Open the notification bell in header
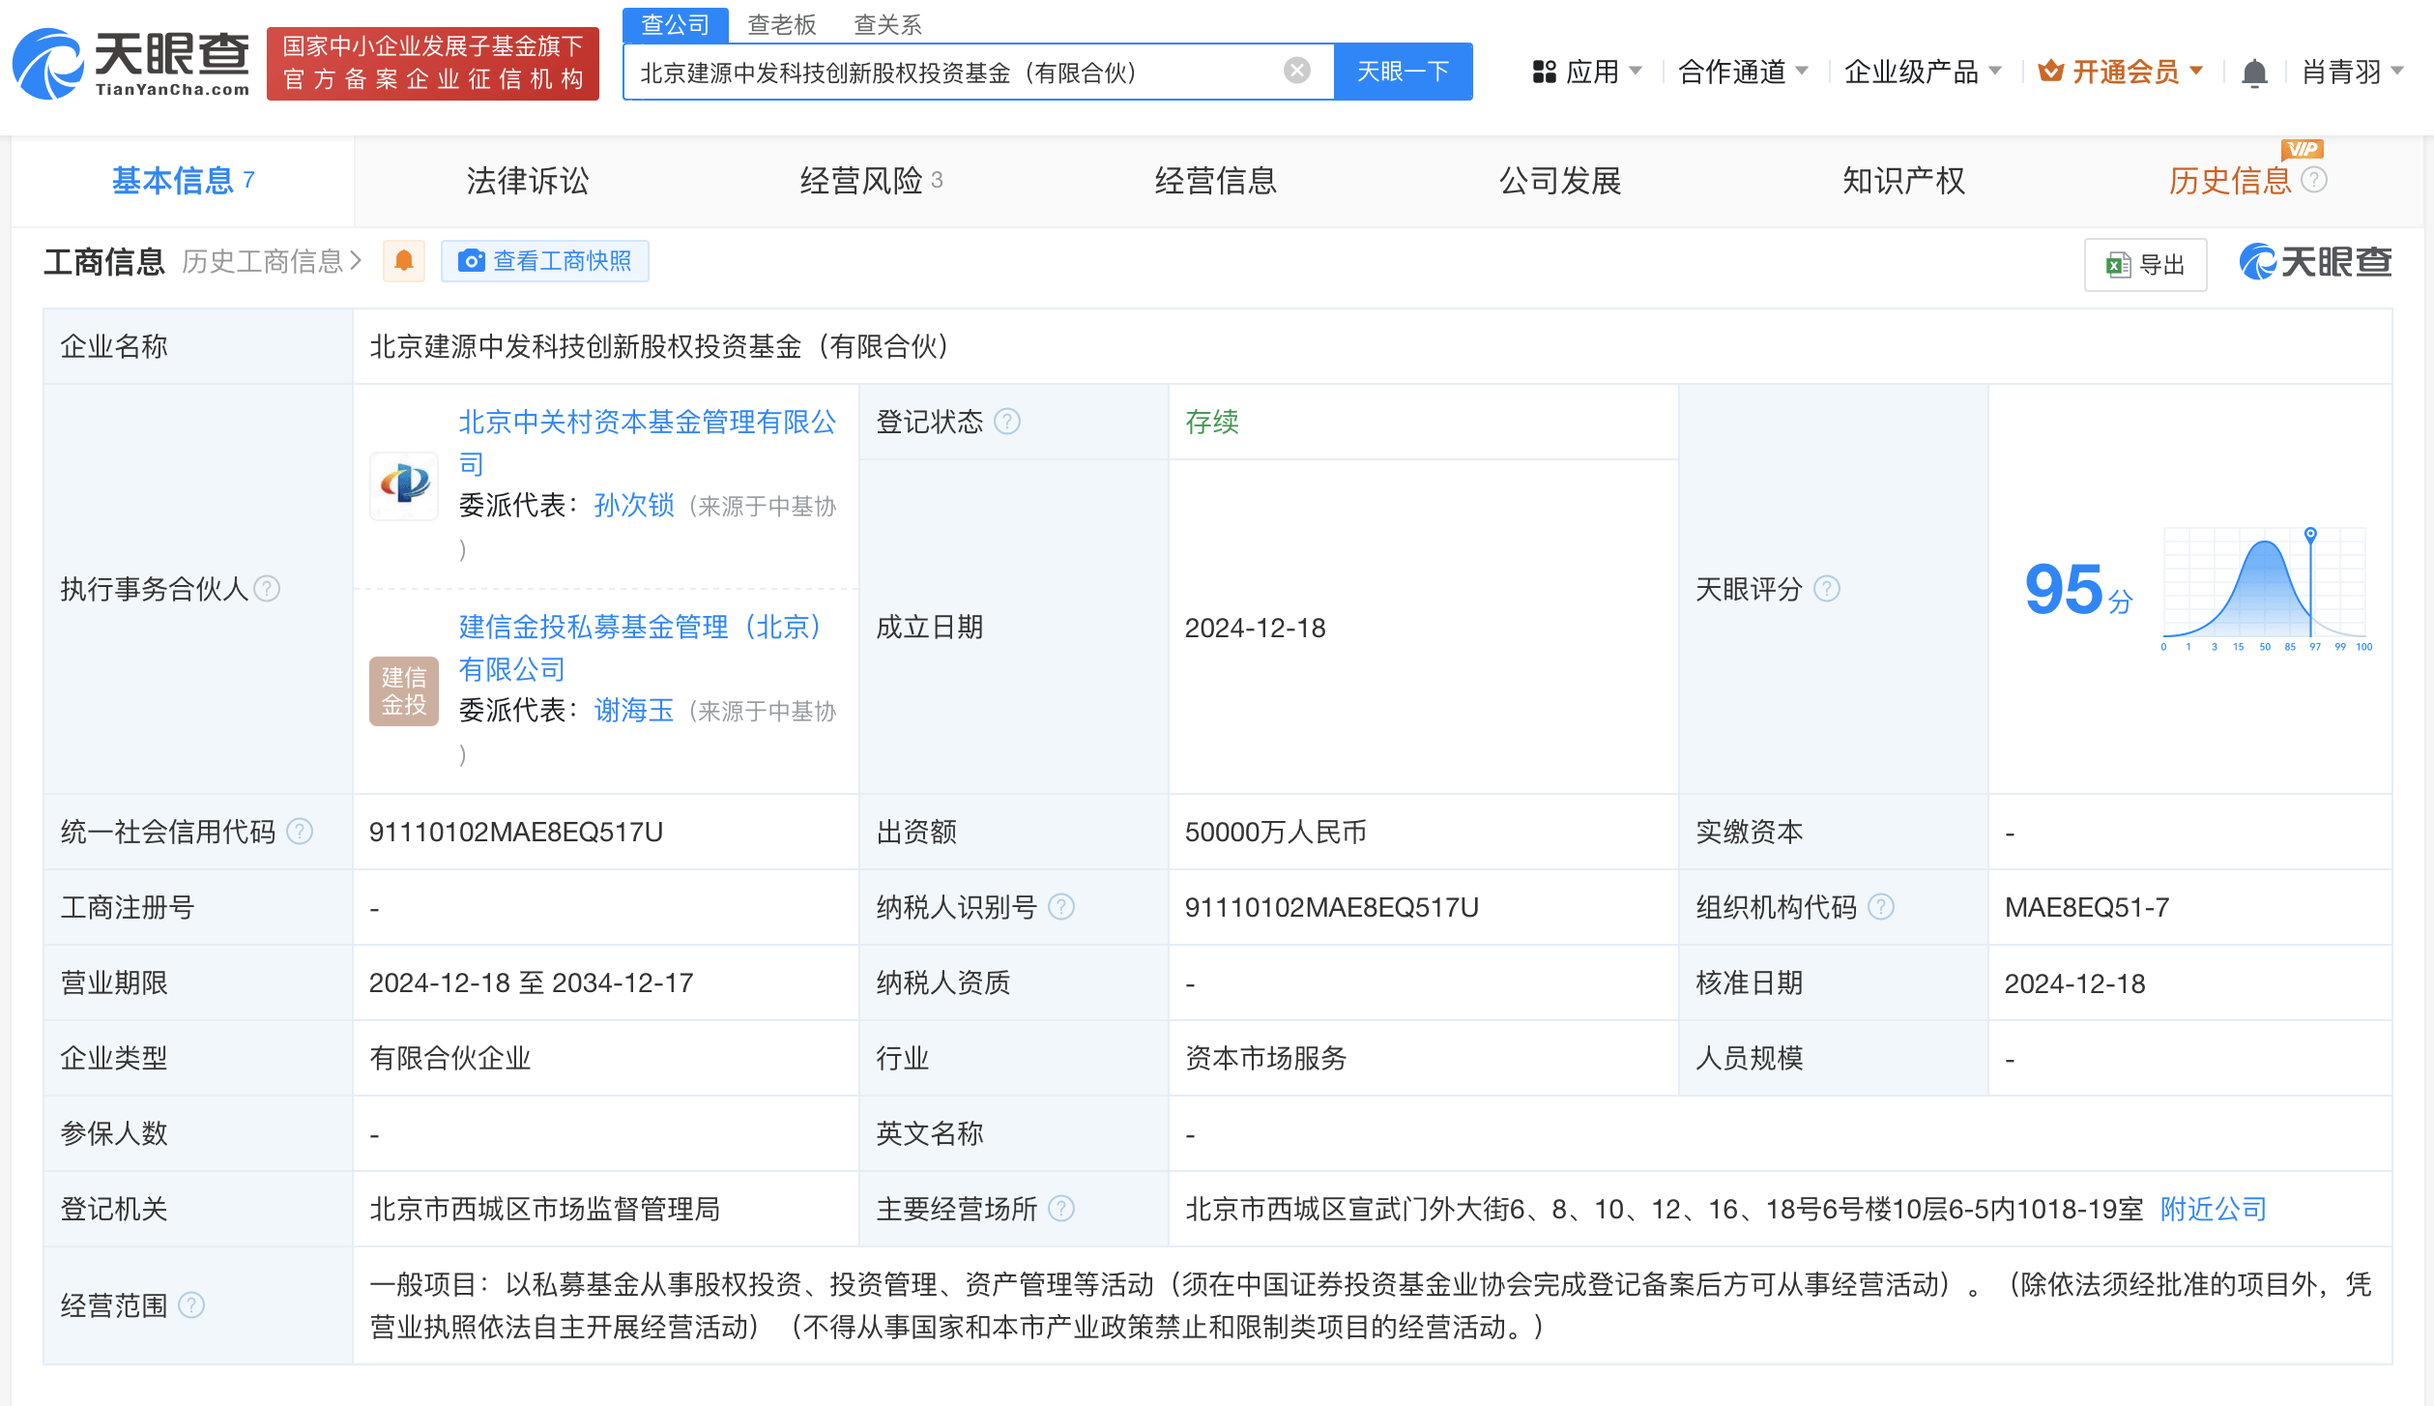Screen dimensions: 2434x1406 coord(2253,73)
